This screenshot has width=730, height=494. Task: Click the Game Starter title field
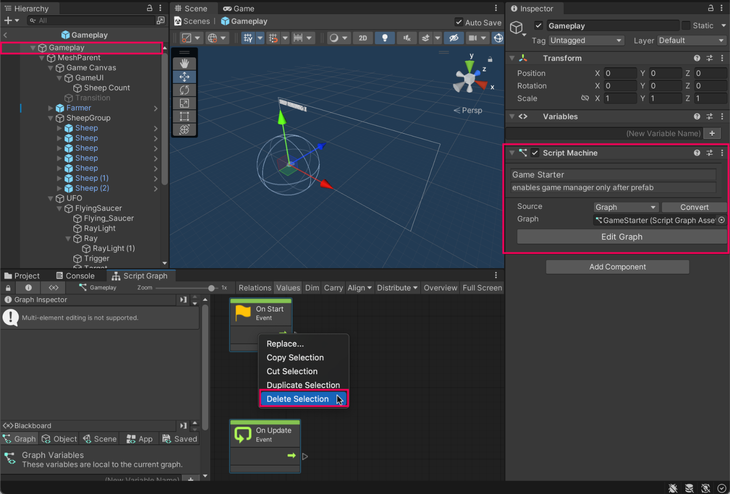point(612,175)
